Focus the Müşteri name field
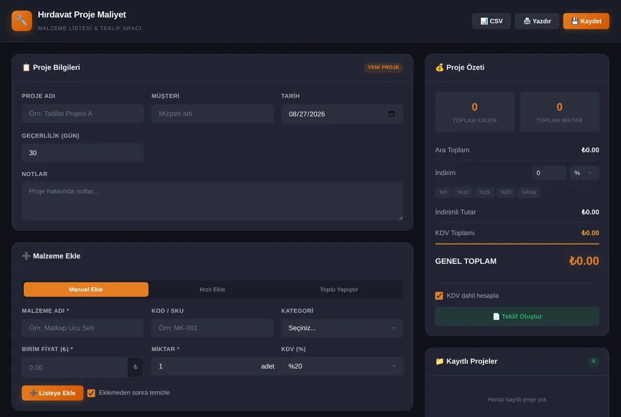The height and width of the screenshot is (417, 621). pyautogui.click(x=212, y=113)
